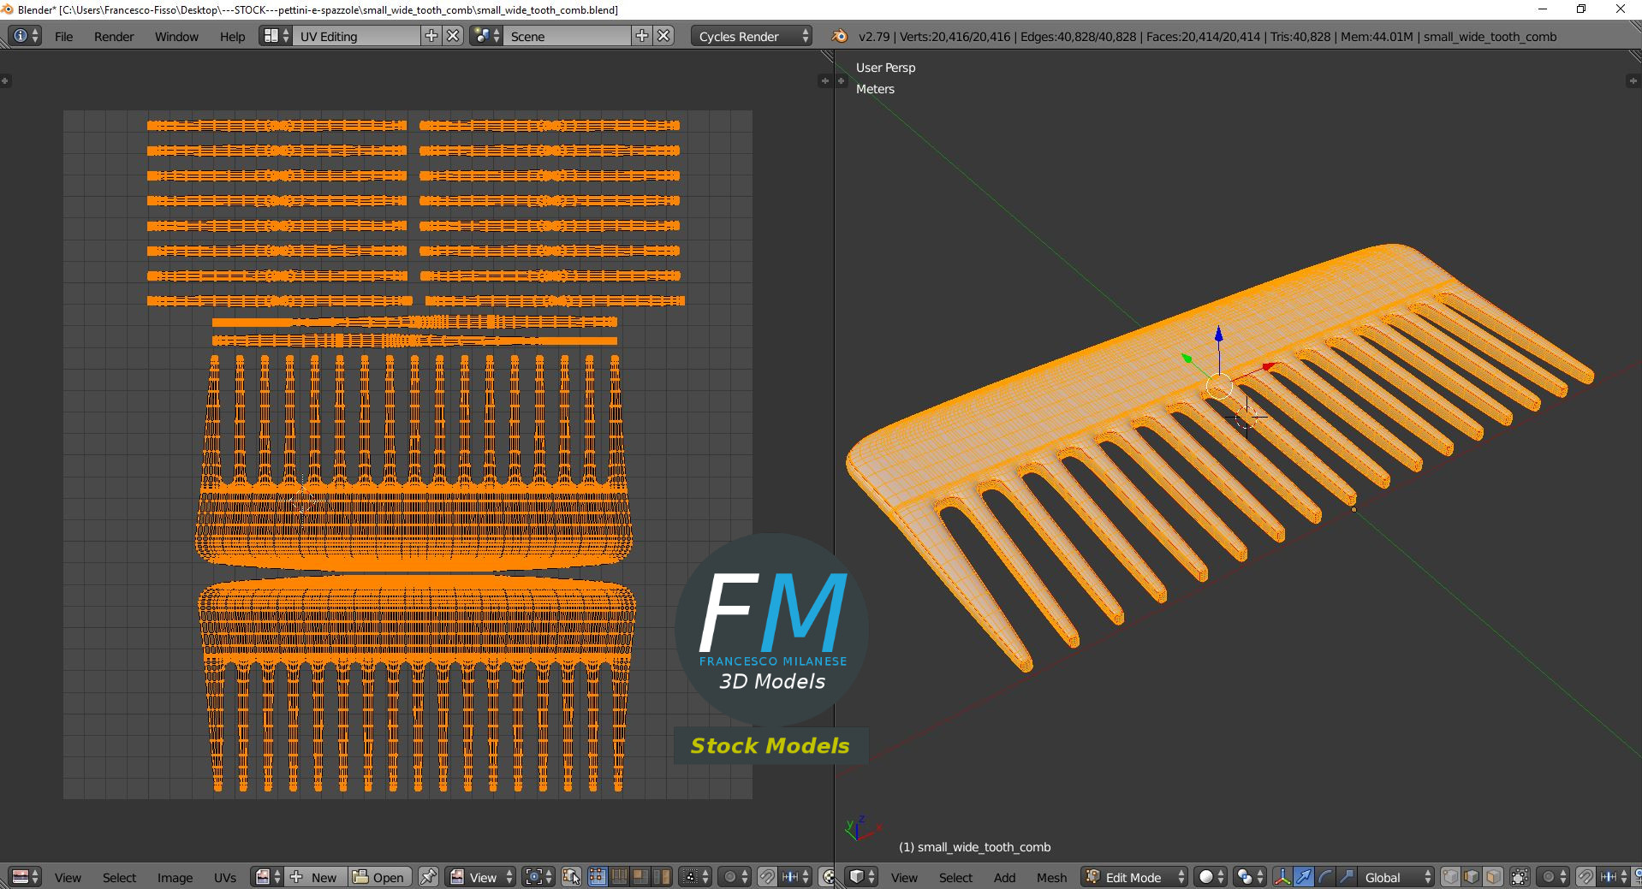Expand 3D viewport properties plus marker
The height and width of the screenshot is (889, 1642).
[x=1632, y=81]
